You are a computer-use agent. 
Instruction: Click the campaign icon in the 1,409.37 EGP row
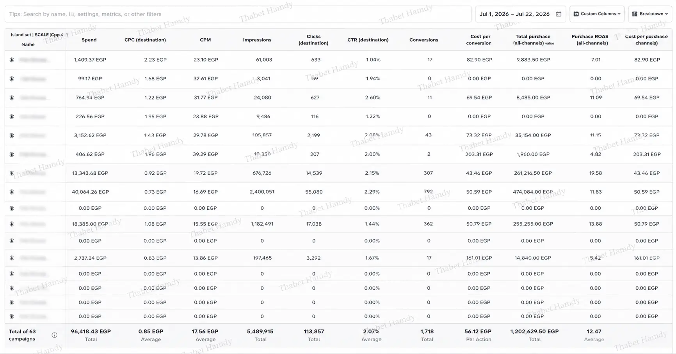tap(12, 60)
